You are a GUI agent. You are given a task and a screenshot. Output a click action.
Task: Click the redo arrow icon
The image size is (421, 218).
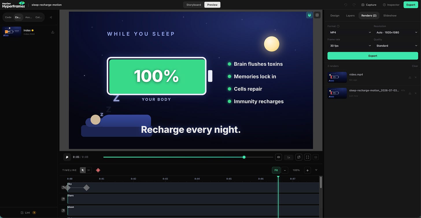[x=354, y=5]
